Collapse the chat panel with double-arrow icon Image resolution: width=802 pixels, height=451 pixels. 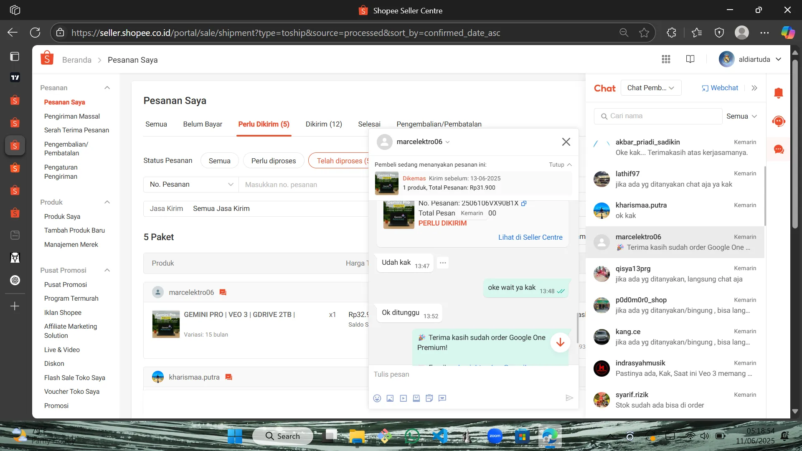754,88
